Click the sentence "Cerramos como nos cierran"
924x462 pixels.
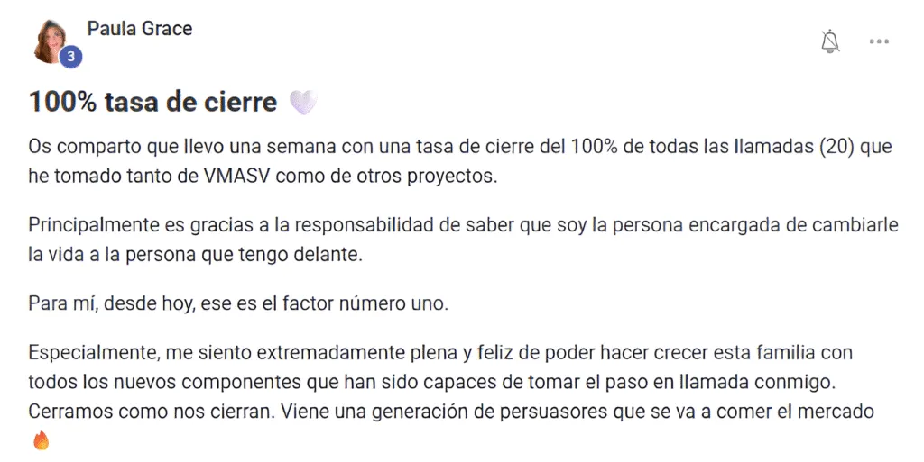(152, 412)
